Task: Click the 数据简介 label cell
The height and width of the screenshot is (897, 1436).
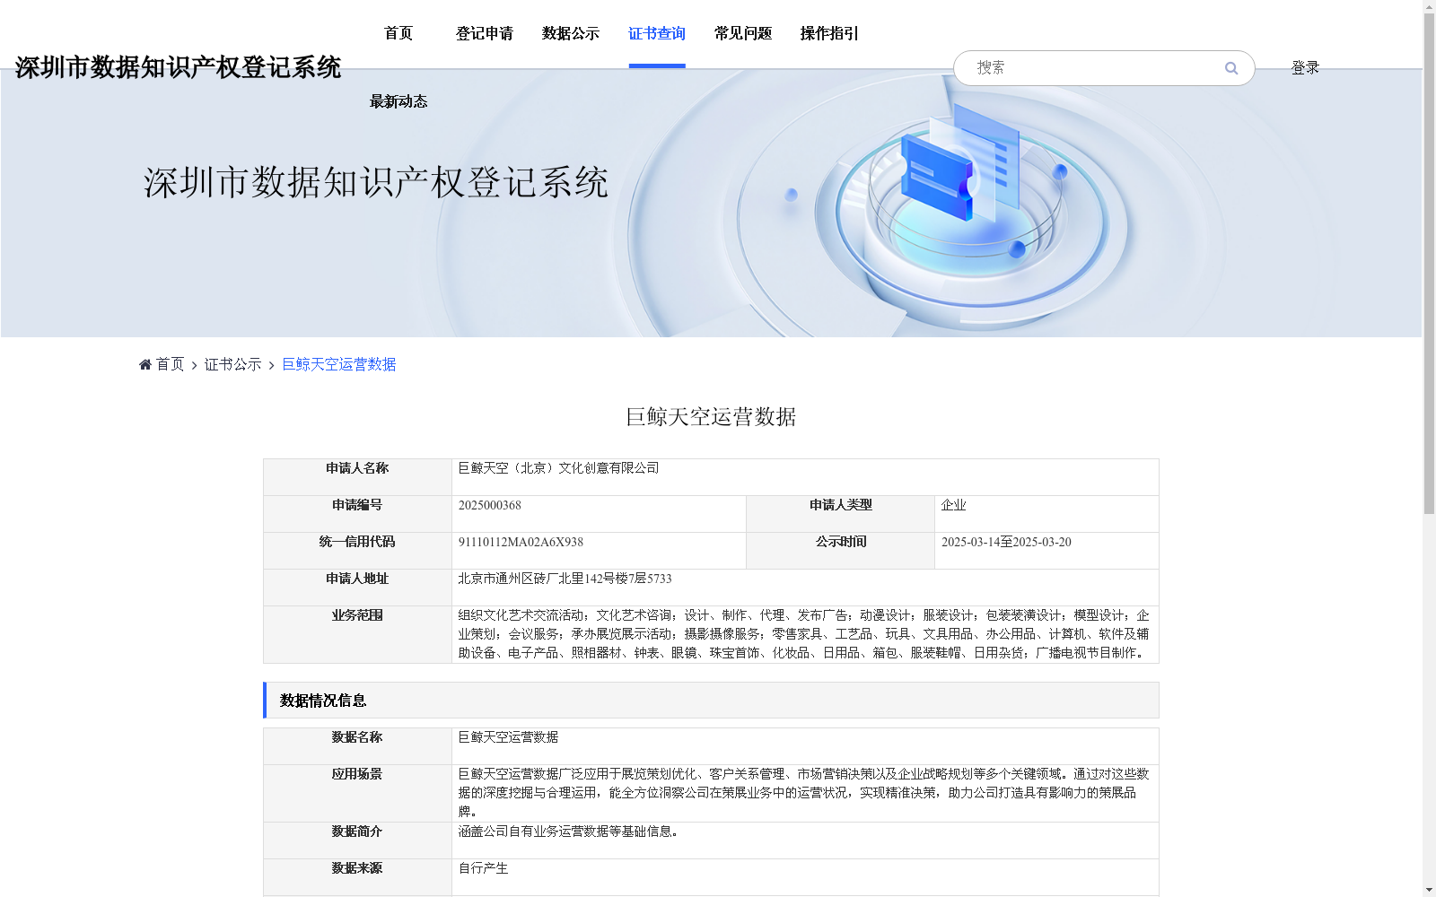Action: point(357,840)
